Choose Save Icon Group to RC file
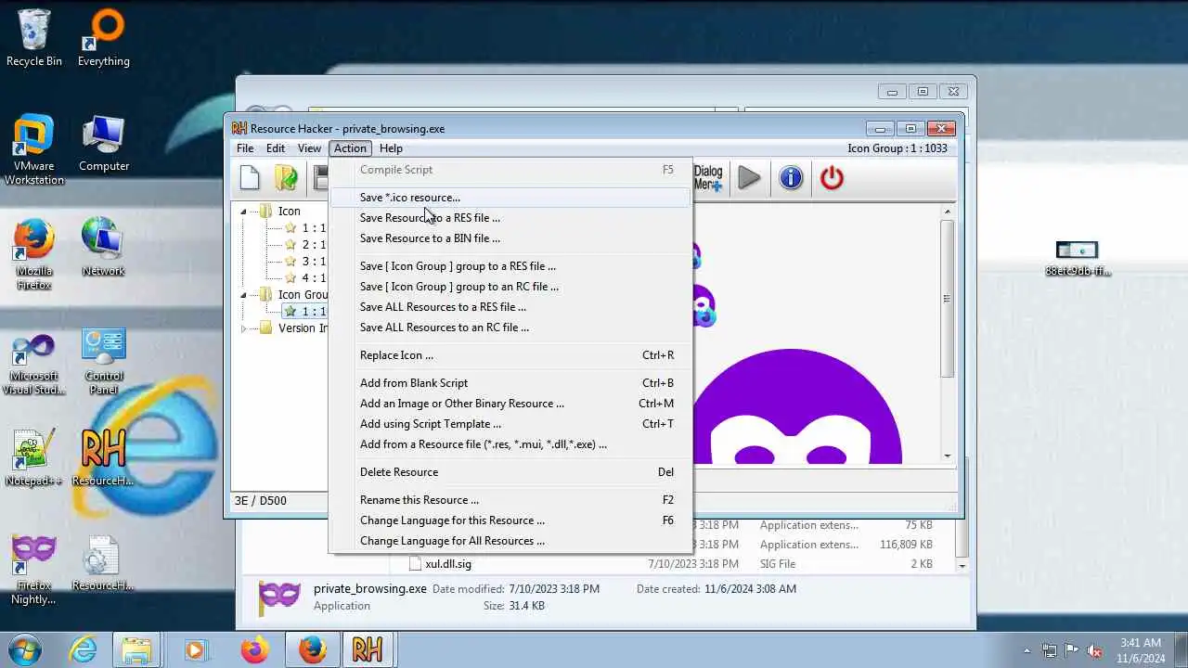Viewport: 1188px width, 668px height. click(510, 287)
